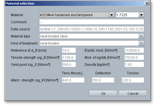The height and width of the screenshot is (105, 155).
Task: Click the Altern. strength sig_W label
Action: [x=34, y=80]
